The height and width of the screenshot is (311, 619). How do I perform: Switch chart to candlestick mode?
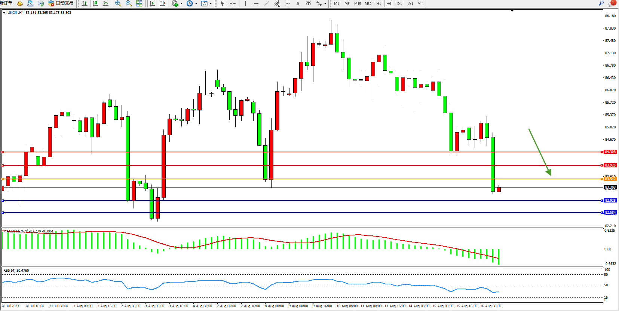point(95,3)
